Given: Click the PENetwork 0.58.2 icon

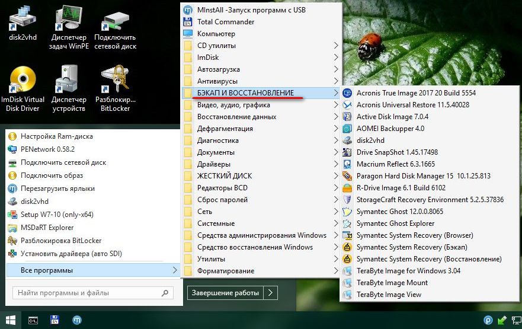Looking at the screenshot, I should [x=12, y=149].
